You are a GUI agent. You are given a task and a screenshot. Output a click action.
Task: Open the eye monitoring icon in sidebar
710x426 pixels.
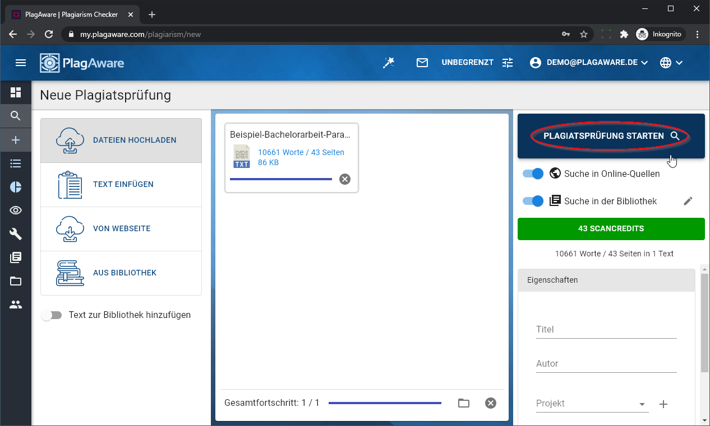point(16,210)
